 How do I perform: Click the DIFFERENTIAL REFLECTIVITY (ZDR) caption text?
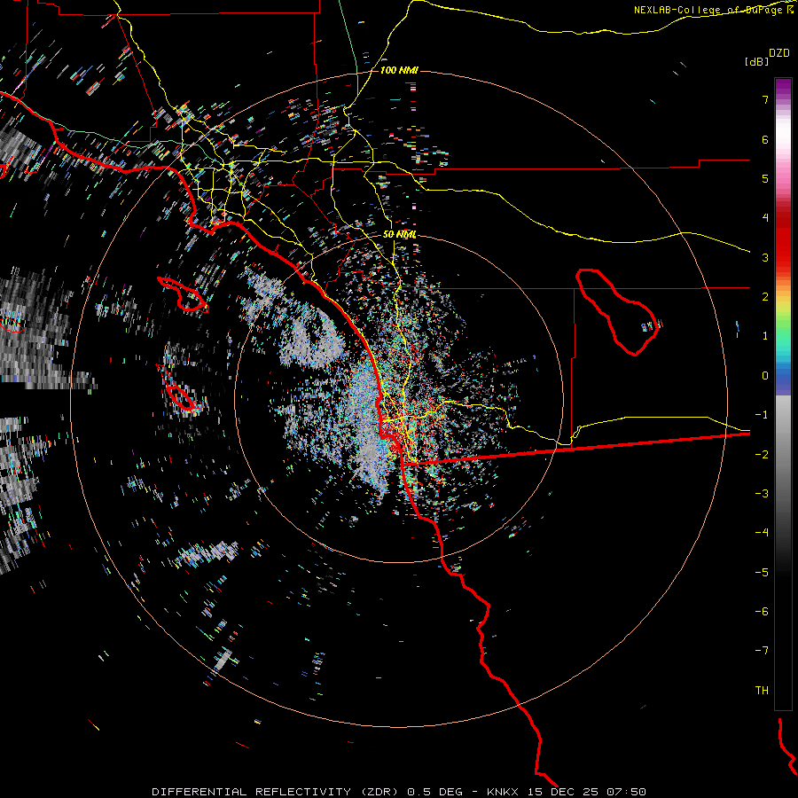(277, 792)
